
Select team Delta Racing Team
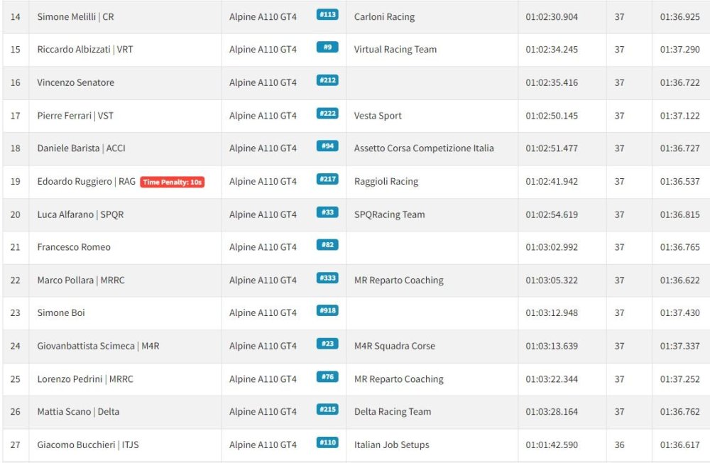393,411
